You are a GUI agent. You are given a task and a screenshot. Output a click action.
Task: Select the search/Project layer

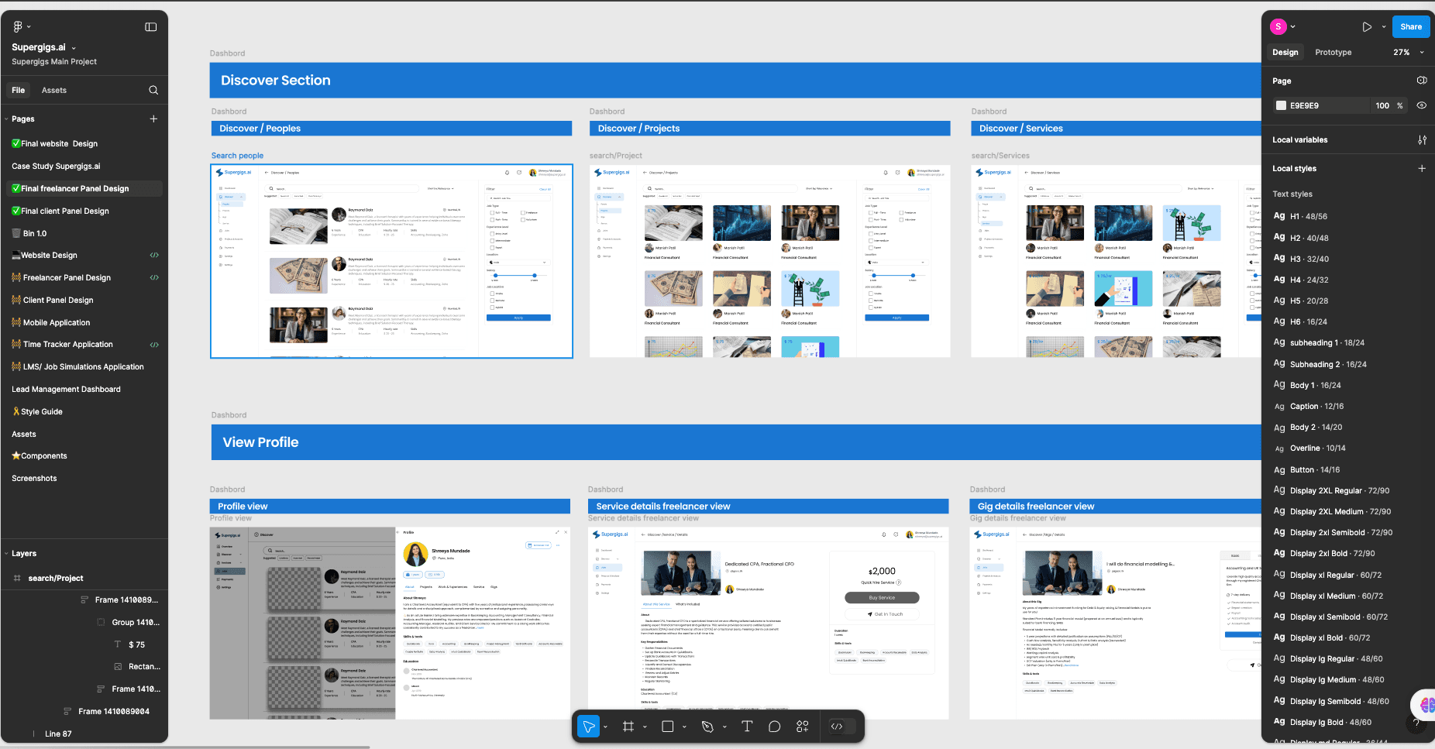(56, 578)
